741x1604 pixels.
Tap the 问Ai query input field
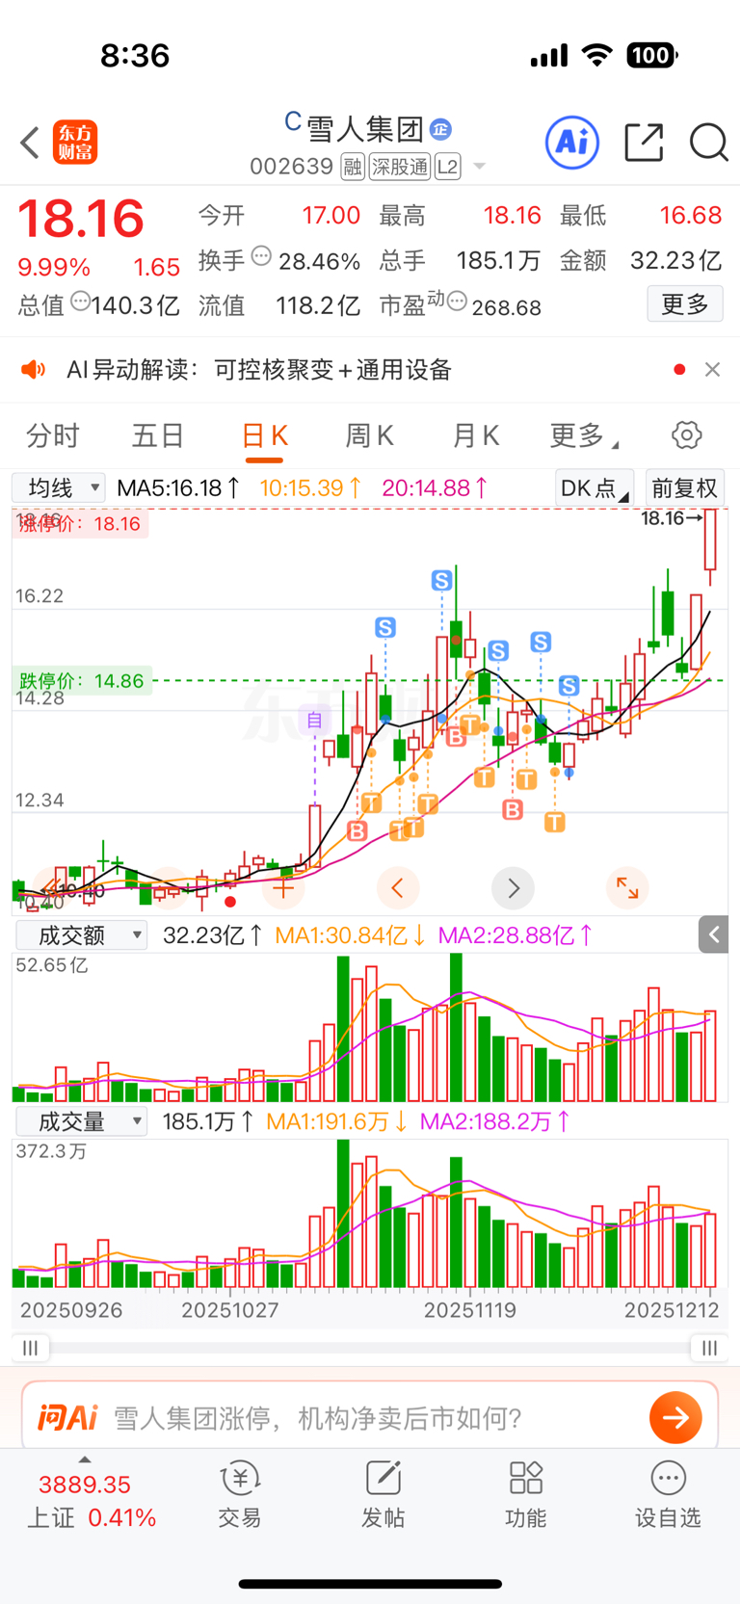(370, 1417)
